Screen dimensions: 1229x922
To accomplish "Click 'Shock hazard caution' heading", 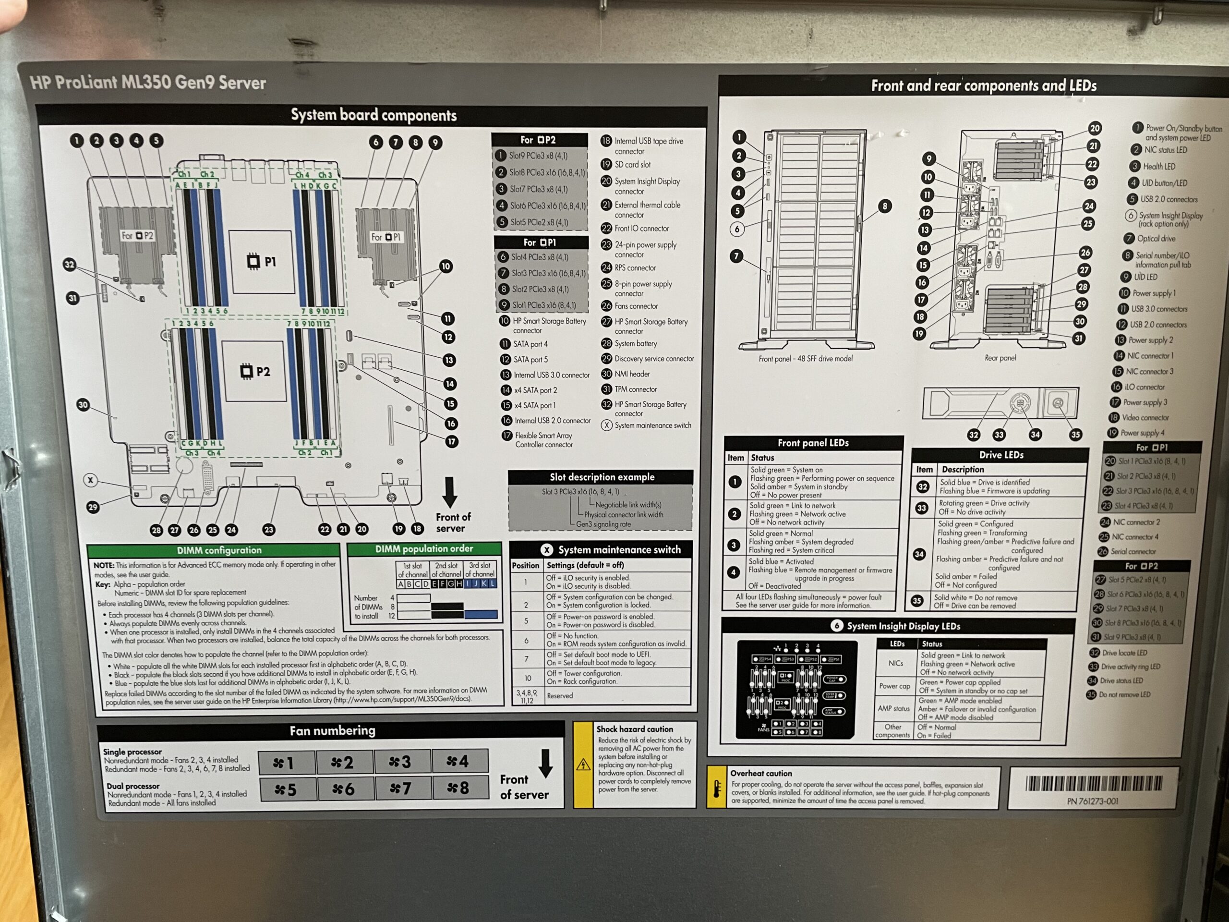I will click(x=635, y=728).
